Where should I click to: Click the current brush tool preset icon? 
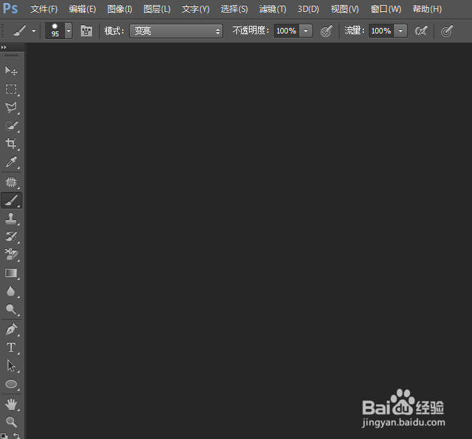pyautogui.click(x=20, y=31)
